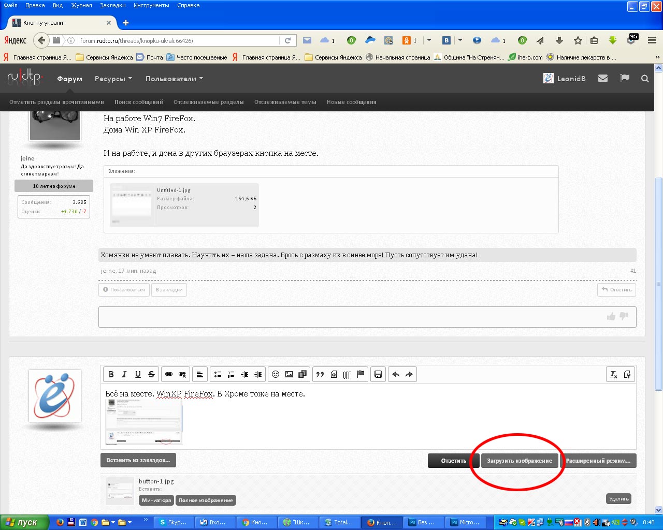Go back using the browser back arrow
Image resolution: width=663 pixels, height=530 pixels.
click(x=41, y=40)
